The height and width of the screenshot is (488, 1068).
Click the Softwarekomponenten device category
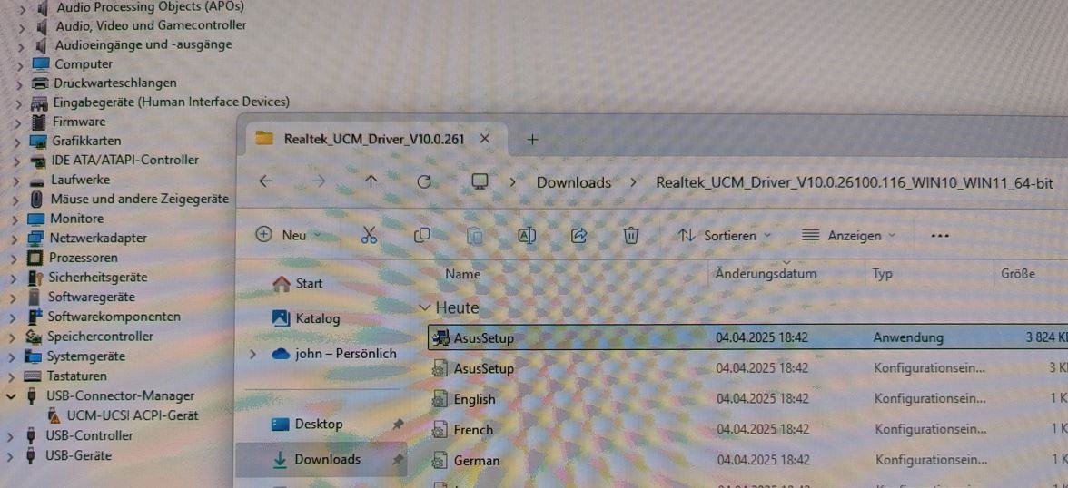(x=104, y=317)
